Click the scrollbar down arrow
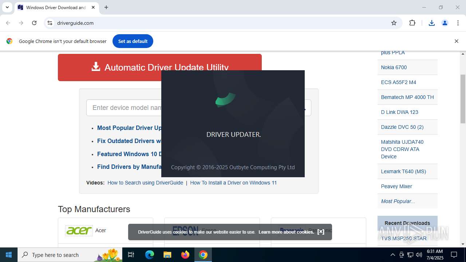 (x=463, y=244)
